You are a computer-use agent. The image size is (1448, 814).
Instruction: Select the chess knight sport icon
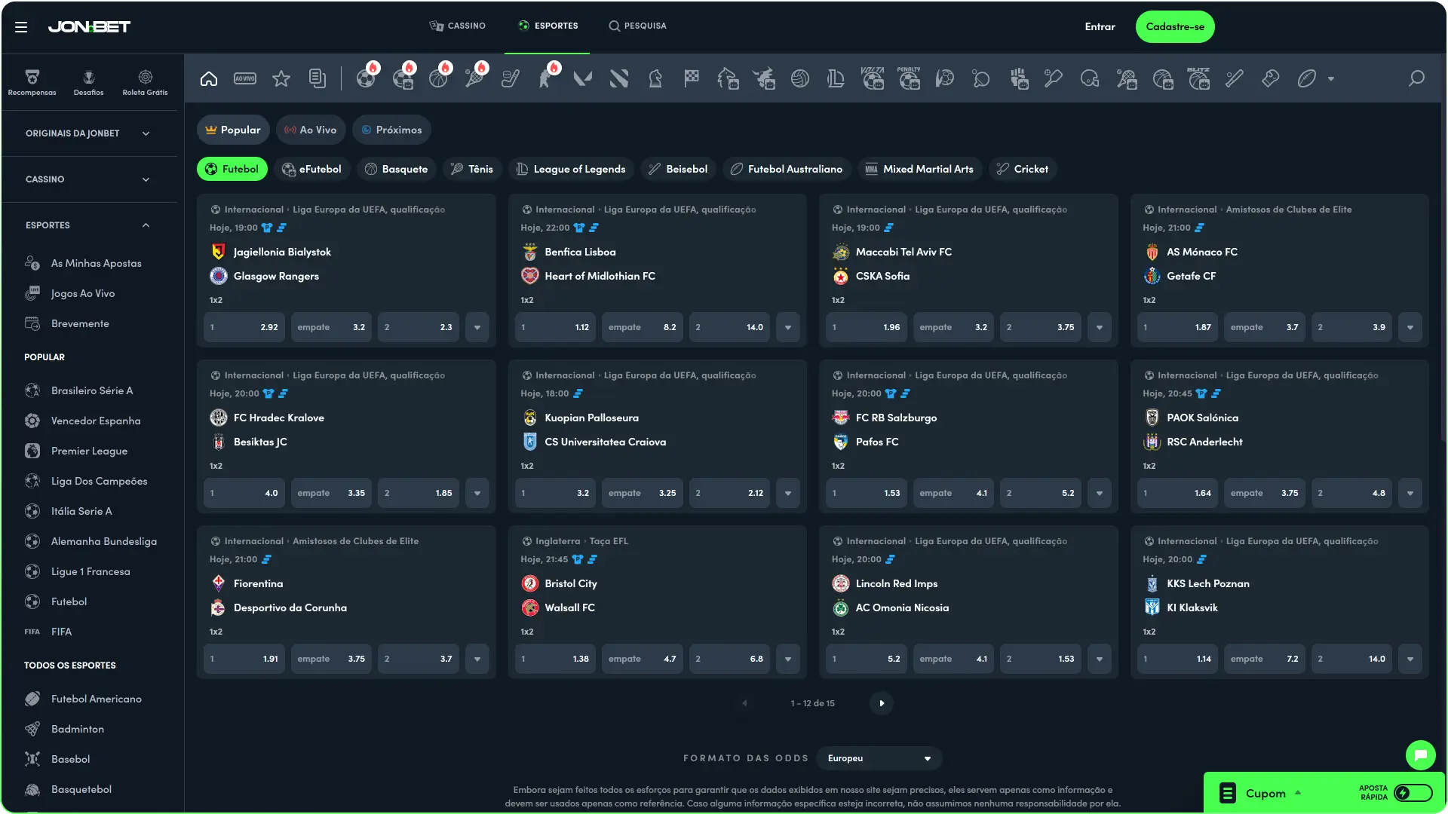pyautogui.click(x=655, y=78)
